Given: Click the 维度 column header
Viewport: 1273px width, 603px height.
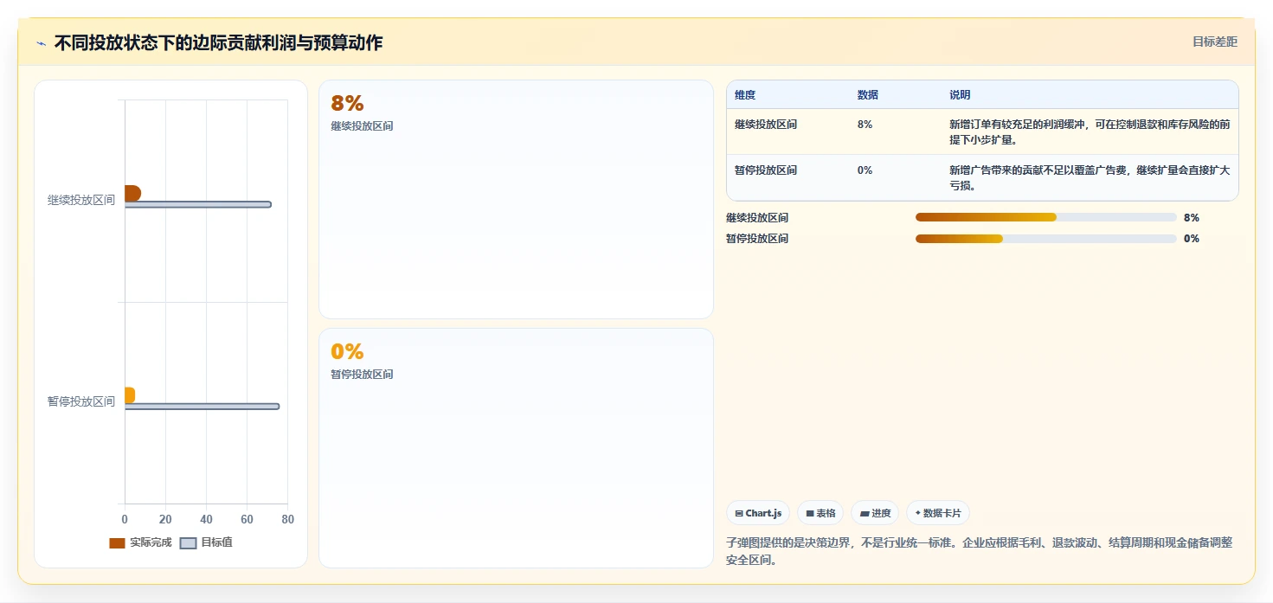Looking at the screenshot, I should tap(745, 95).
